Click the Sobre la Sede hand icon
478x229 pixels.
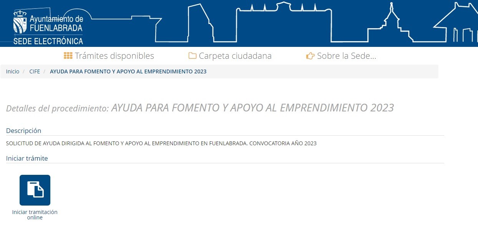click(310, 55)
